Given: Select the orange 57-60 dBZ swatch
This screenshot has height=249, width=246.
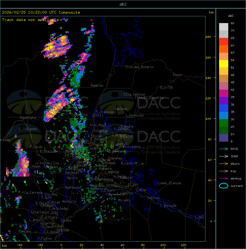Looking at the screenshot, I should [224, 49].
